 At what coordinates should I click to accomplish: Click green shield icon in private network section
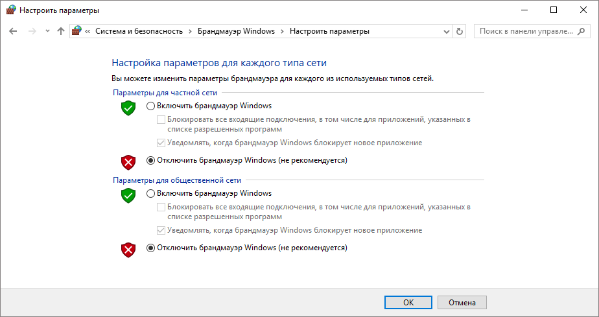coord(128,108)
